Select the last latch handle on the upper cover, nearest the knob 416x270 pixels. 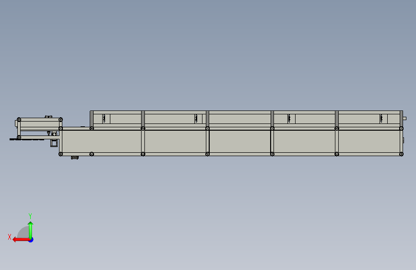(x=381, y=119)
